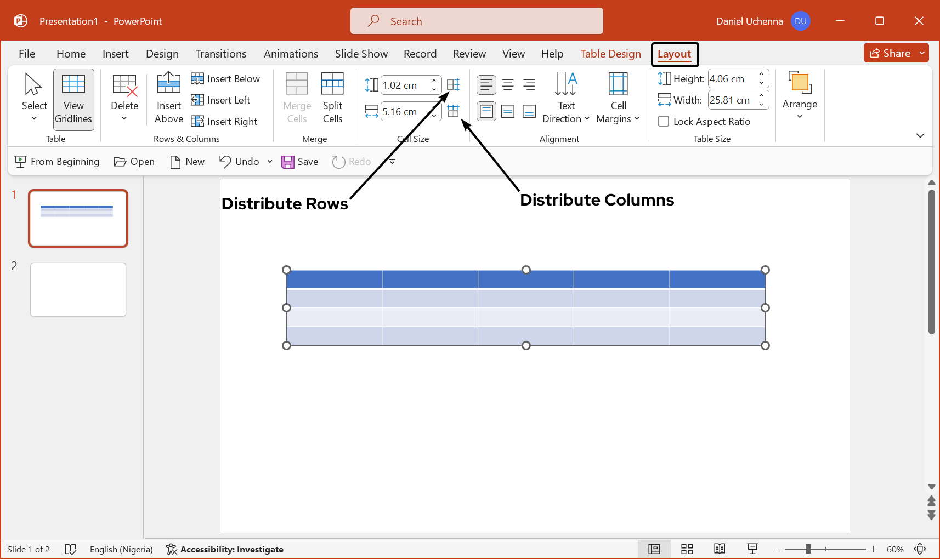Start Slide Show from status bar icon
This screenshot has height=559, width=940.
[752, 549]
